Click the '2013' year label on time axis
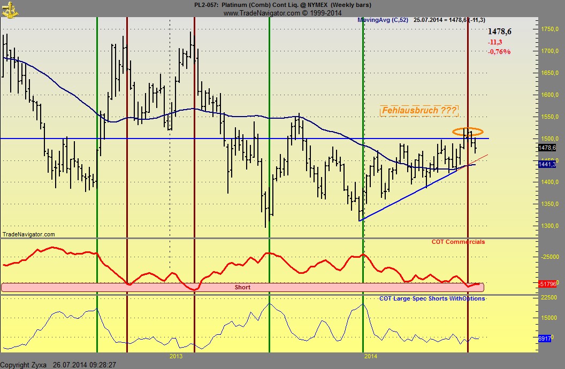This screenshot has width=565, height=369. (176, 356)
